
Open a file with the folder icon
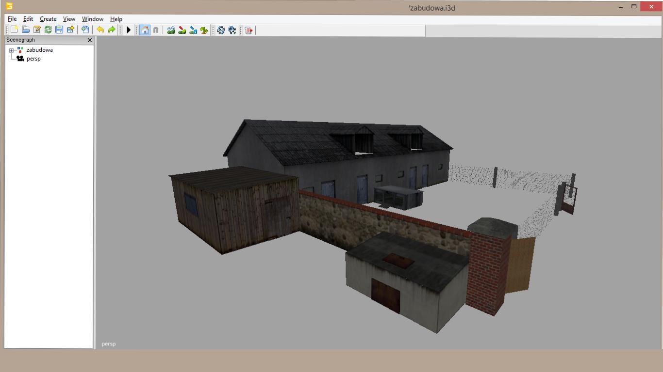tap(26, 30)
